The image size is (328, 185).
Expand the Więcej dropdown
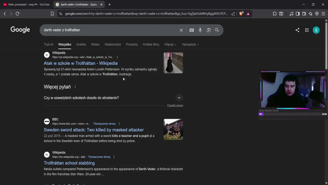coord(170,44)
